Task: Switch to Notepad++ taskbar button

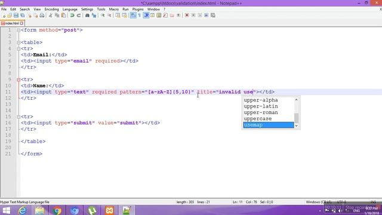Action: (127, 210)
